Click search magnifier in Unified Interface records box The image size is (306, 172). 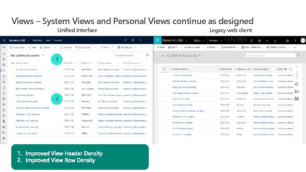pyautogui.click(x=147, y=55)
